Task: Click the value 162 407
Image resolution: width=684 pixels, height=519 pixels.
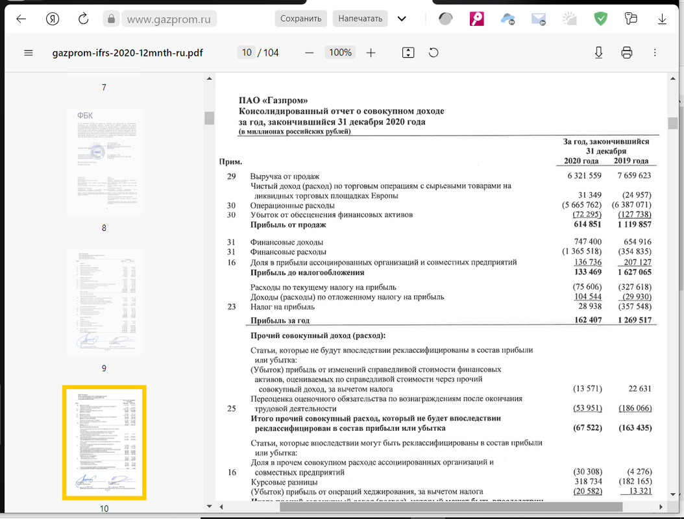Action: click(x=588, y=320)
